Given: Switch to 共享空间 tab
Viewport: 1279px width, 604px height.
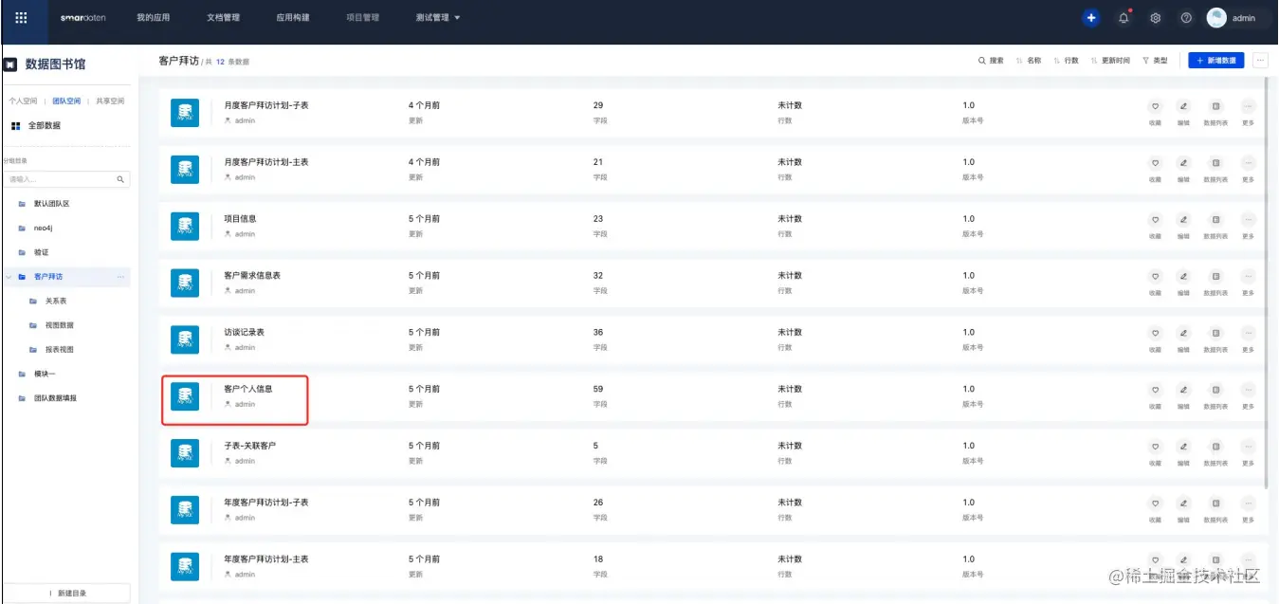Looking at the screenshot, I should 110,101.
